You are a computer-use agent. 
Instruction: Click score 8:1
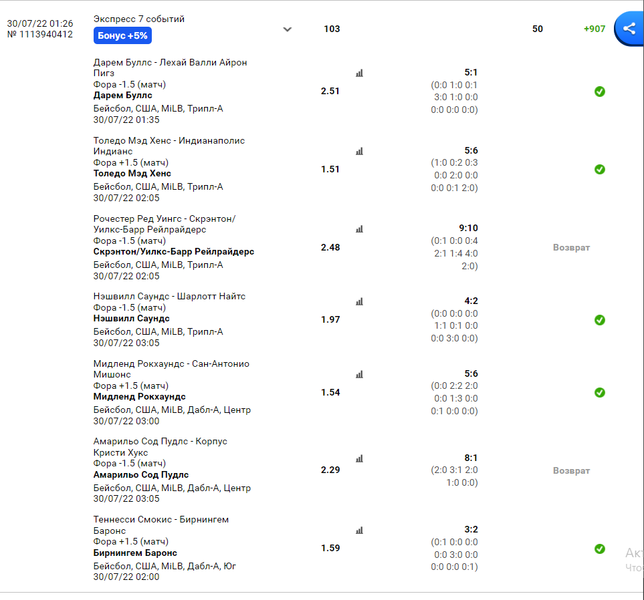[471, 458]
